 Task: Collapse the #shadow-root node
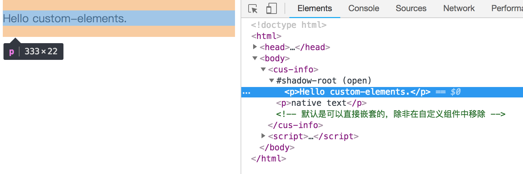pyautogui.click(x=272, y=80)
